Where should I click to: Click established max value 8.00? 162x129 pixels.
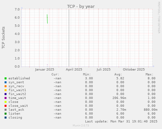click(x=152, y=78)
